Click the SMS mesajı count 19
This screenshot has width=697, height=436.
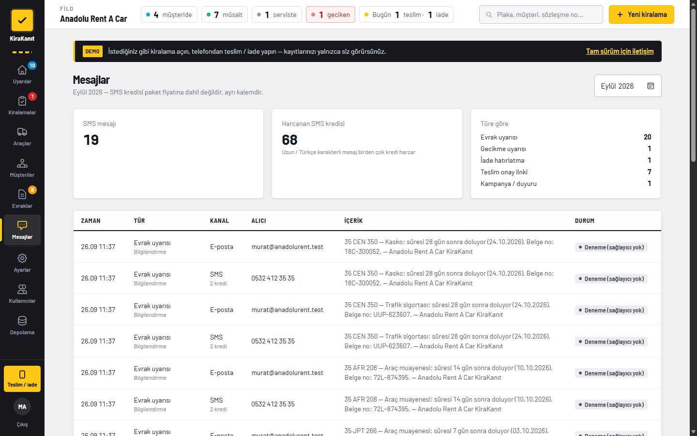click(x=91, y=140)
